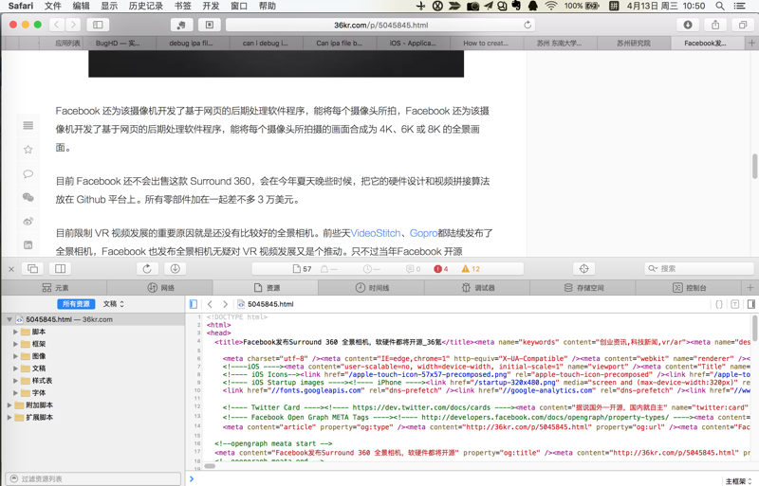The width and height of the screenshot is (759, 486).
Task: Open the VideoStitch link
Action: click(x=376, y=233)
